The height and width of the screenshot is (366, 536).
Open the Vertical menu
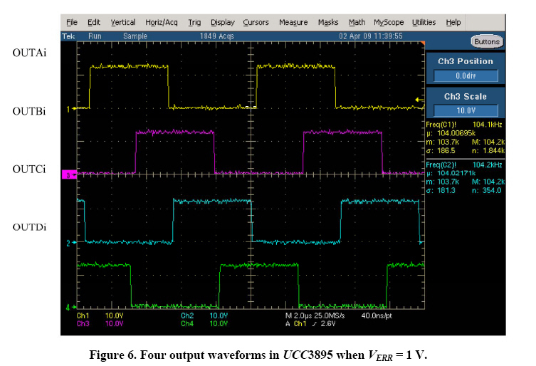(x=122, y=22)
